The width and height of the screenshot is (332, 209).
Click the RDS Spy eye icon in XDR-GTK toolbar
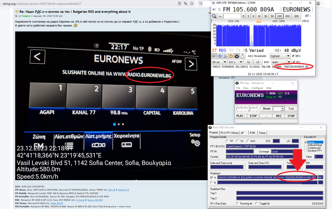point(237,56)
